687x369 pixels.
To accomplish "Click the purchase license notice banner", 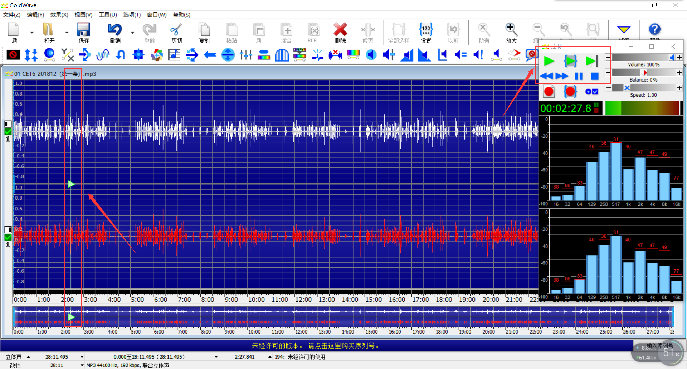I will coord(316,346).
